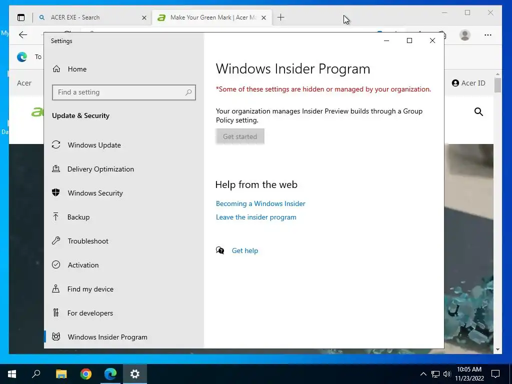Click the Windows Security shield icon

pos(56,192)
